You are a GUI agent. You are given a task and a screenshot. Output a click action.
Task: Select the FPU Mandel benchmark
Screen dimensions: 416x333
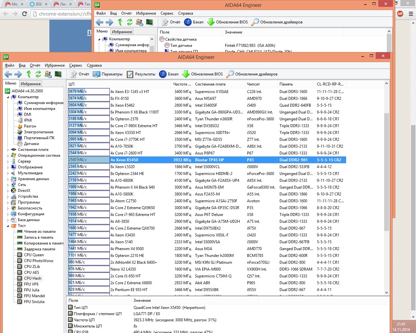click(x=34, y=296)
